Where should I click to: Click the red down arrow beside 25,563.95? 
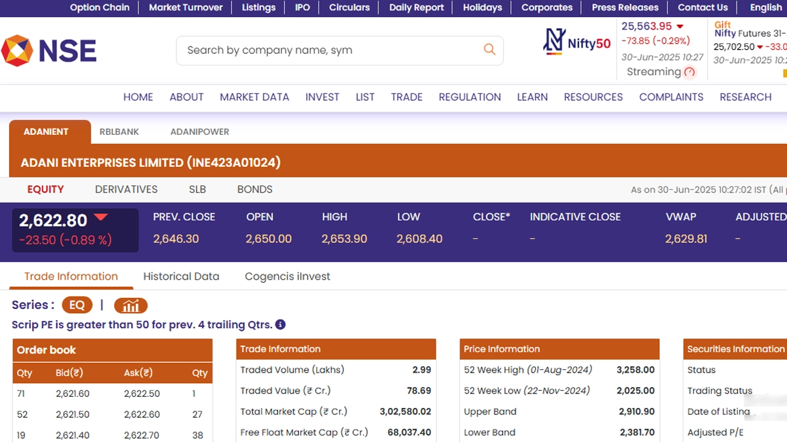pyautogui.click(x=680, y=27)
